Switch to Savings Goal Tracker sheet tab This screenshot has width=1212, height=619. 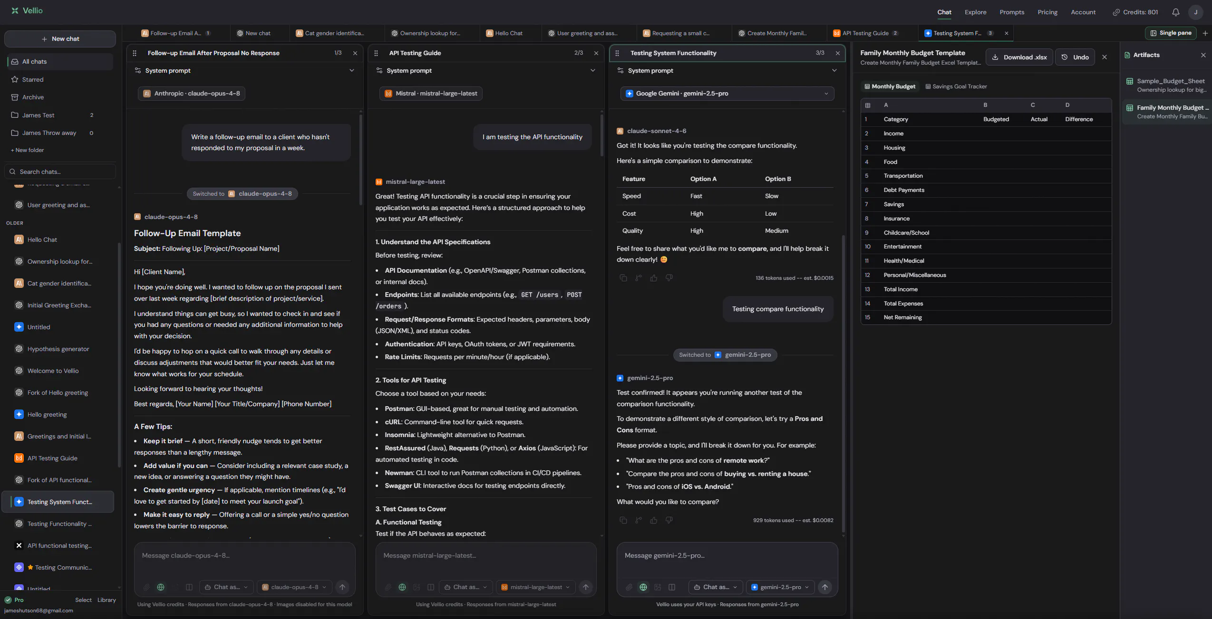pos(956,86)
